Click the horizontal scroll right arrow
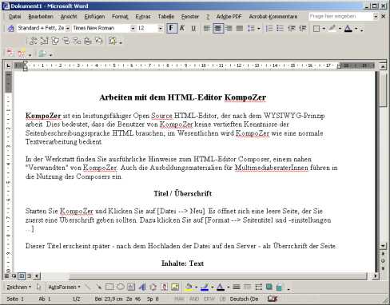Viewport: 390px width, 305px height. [376, 276]
